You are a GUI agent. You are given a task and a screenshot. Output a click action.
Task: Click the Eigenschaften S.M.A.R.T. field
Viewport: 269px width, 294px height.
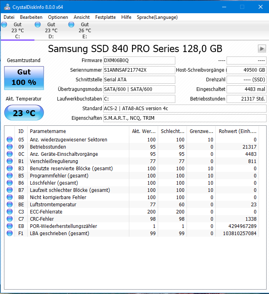click(x=185, y=118)
